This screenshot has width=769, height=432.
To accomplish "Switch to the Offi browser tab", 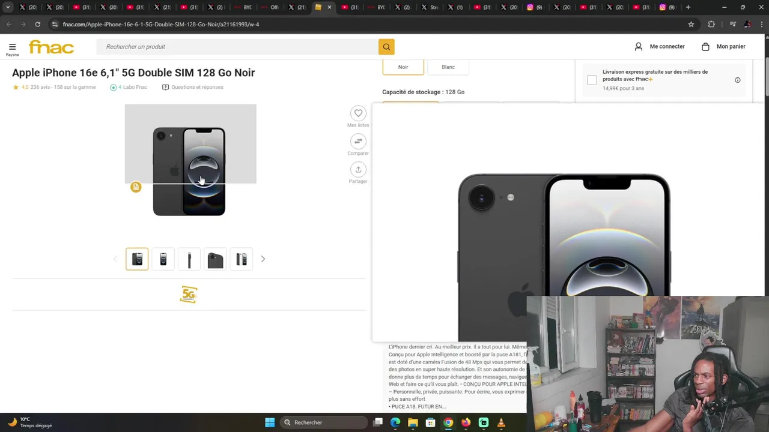I will 269,7.
